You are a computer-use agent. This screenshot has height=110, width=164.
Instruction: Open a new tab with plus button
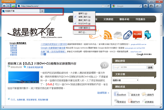coord(42,11)
